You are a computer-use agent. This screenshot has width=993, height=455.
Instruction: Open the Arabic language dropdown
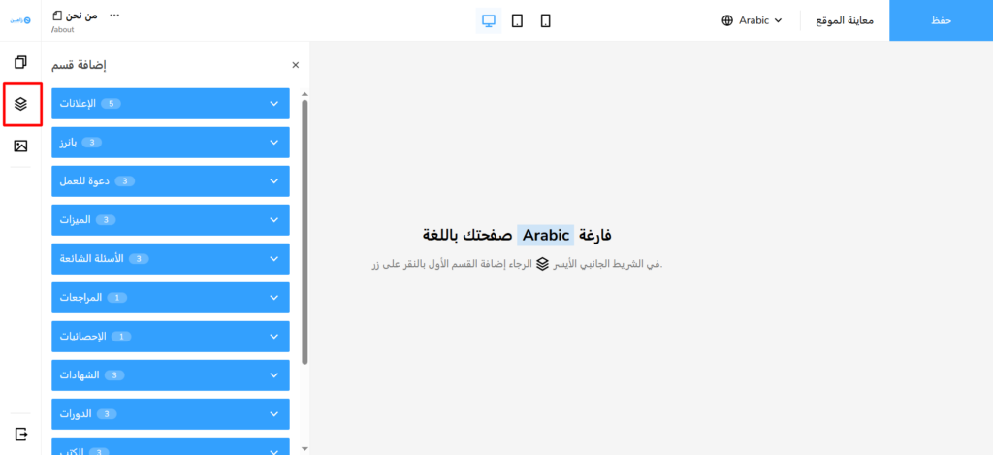coord(752,20)
